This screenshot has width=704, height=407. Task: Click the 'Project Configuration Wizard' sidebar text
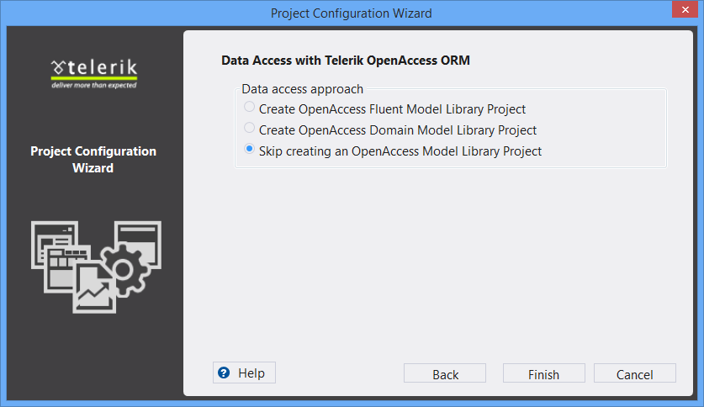93,159
